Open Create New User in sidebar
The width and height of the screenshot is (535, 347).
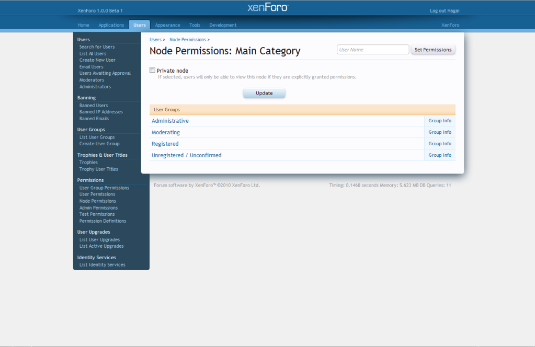click(97, 60)
